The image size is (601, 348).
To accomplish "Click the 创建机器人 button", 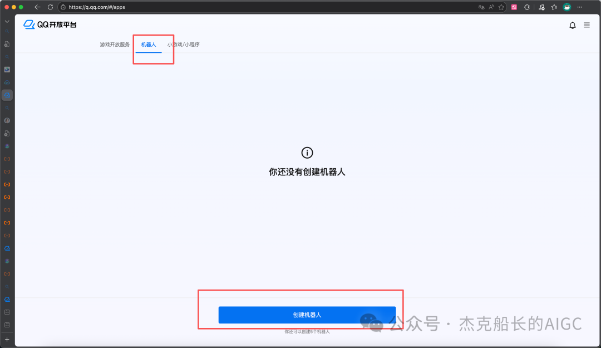I will pos(307,315).
